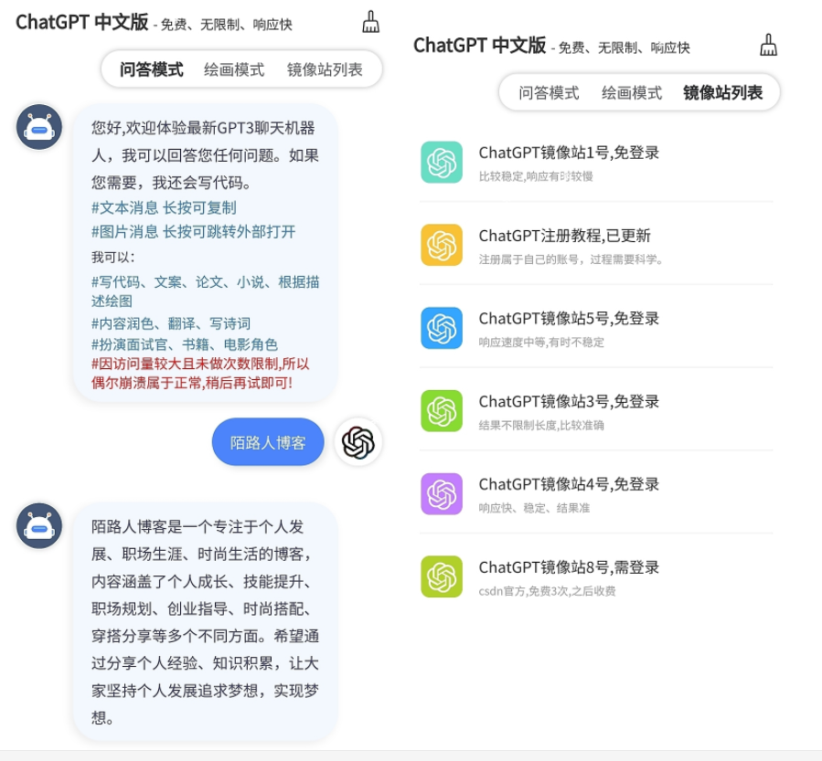The image size is (822, 761).
Task: Click the blue 陌路人博客 message bubble
Action: [267, 443]
